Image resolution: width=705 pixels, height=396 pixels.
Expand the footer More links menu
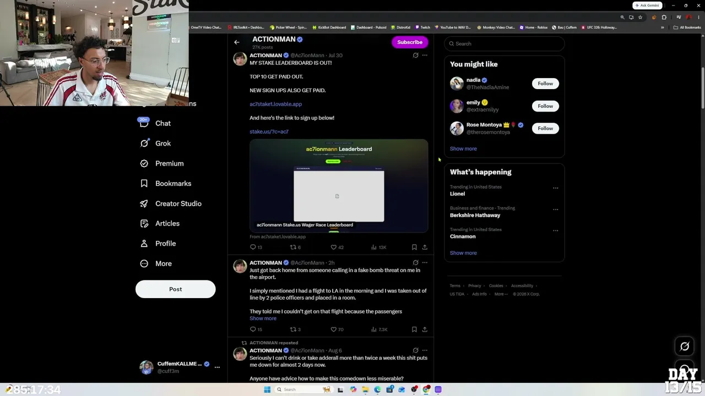[x=501, y=294]
